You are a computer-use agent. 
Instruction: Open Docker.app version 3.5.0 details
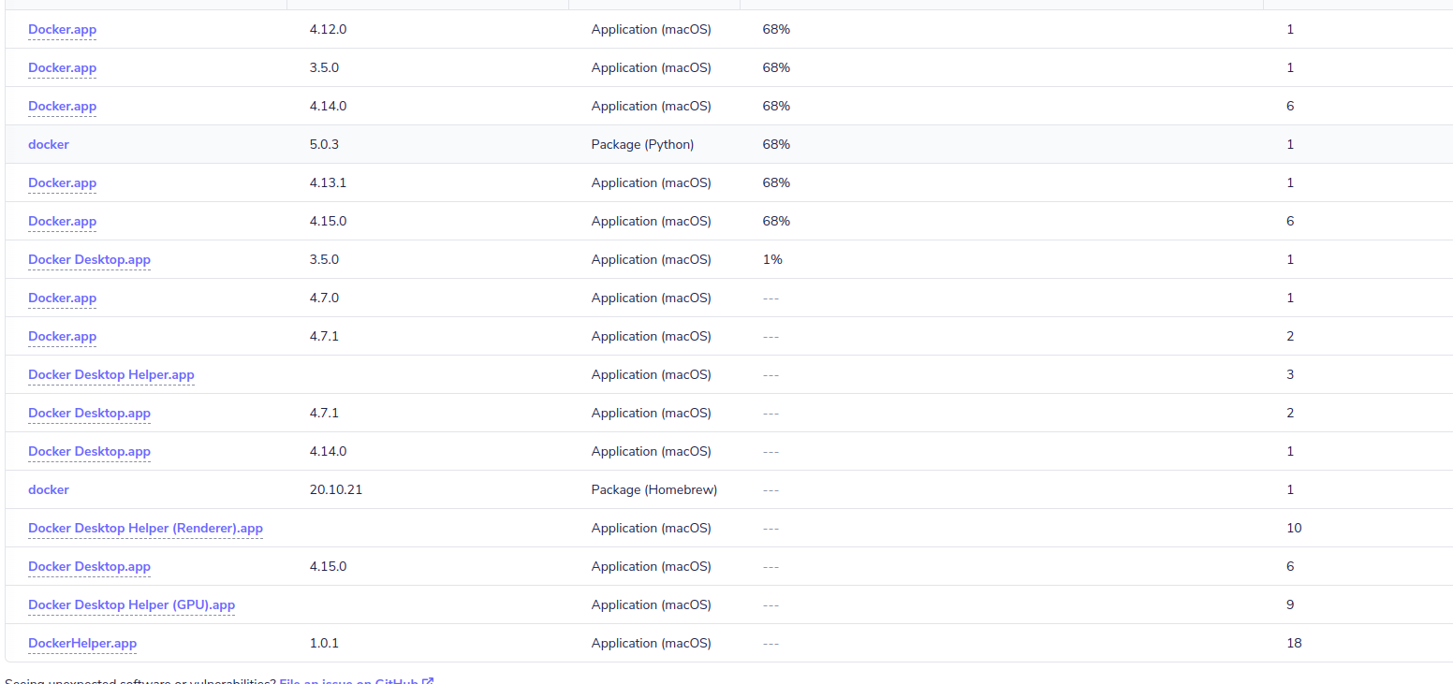(62, 67)
